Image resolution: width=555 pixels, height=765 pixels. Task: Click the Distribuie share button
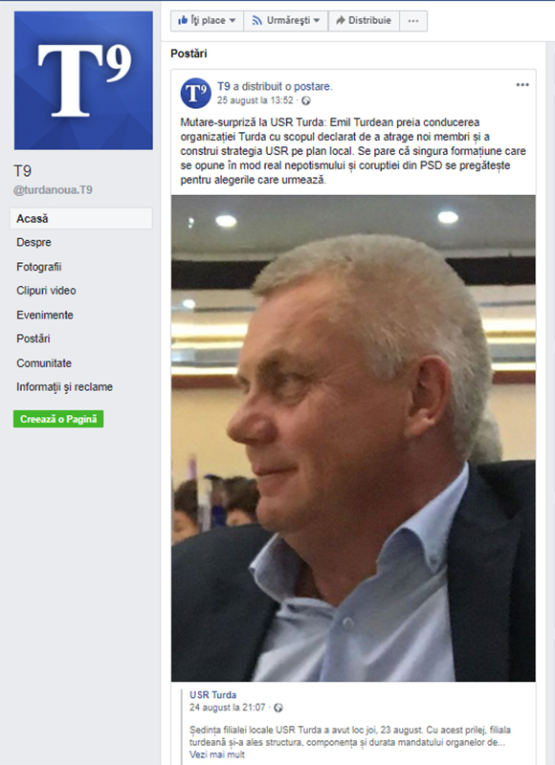pyautogui.click(x=365, y=21)
